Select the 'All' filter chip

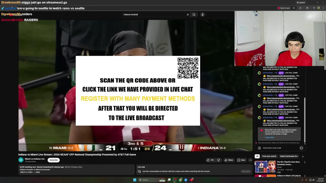pos(257,156)
